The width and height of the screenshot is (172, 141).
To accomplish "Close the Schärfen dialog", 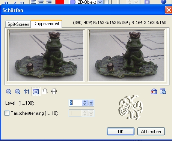I will 169,10.
